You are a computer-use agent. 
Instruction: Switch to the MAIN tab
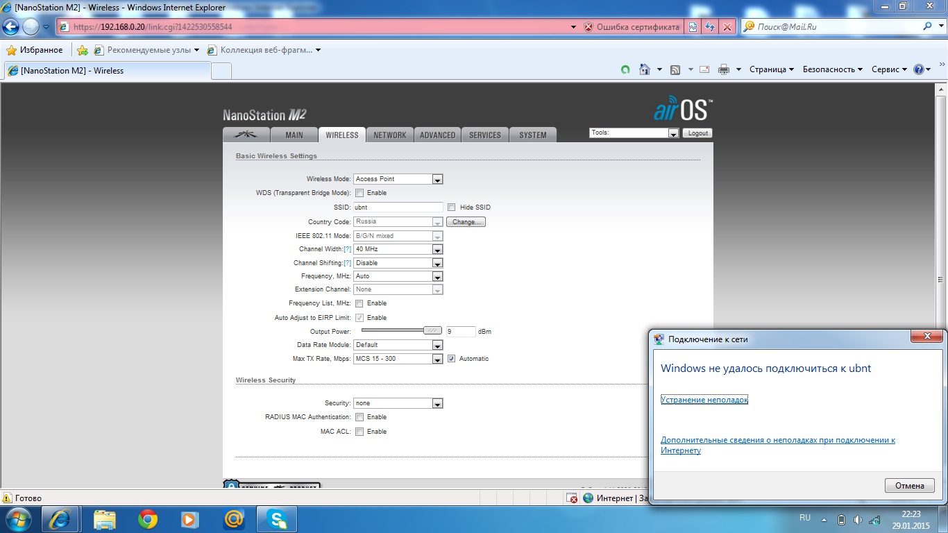point(294,135)
